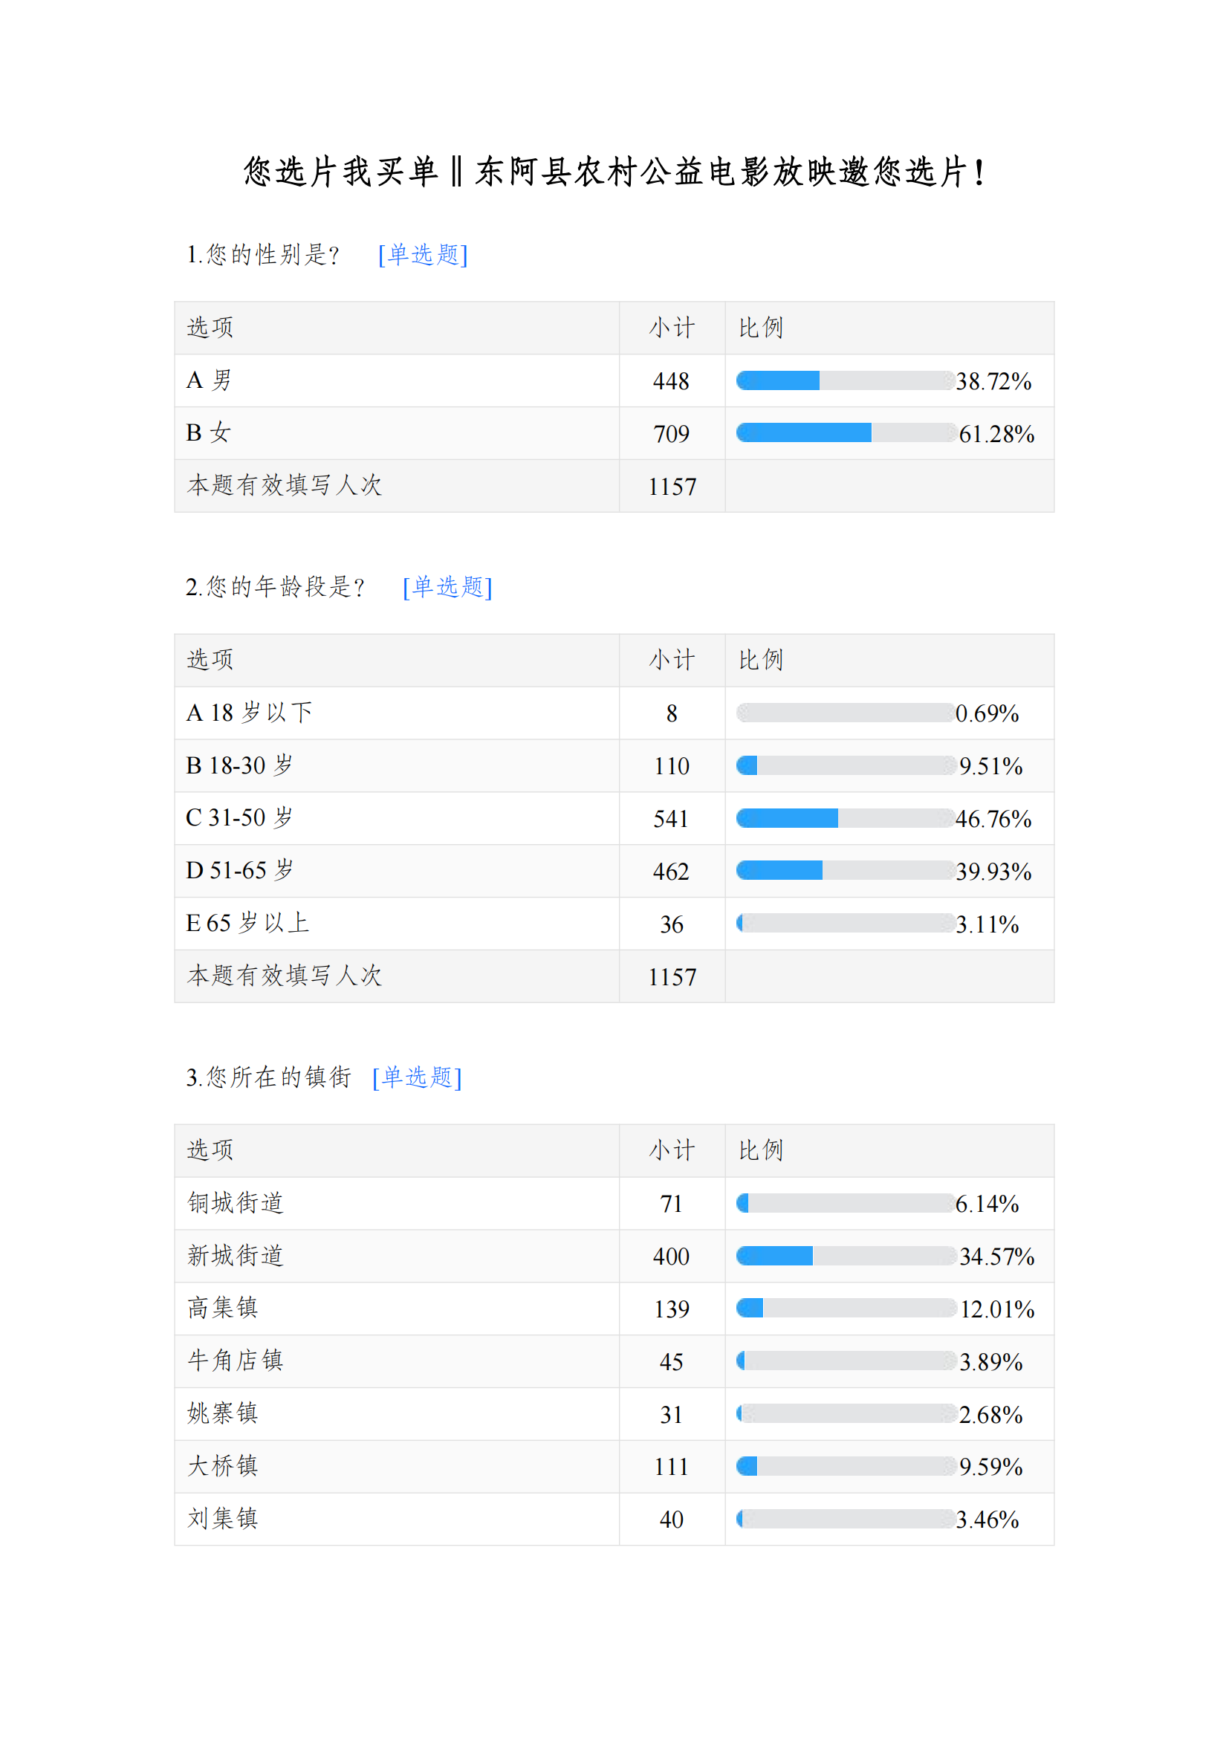Screen dimensions: 1229x1738
Task: Click the 34.57% bar for 新城街道
Action: coord(845,1257)
